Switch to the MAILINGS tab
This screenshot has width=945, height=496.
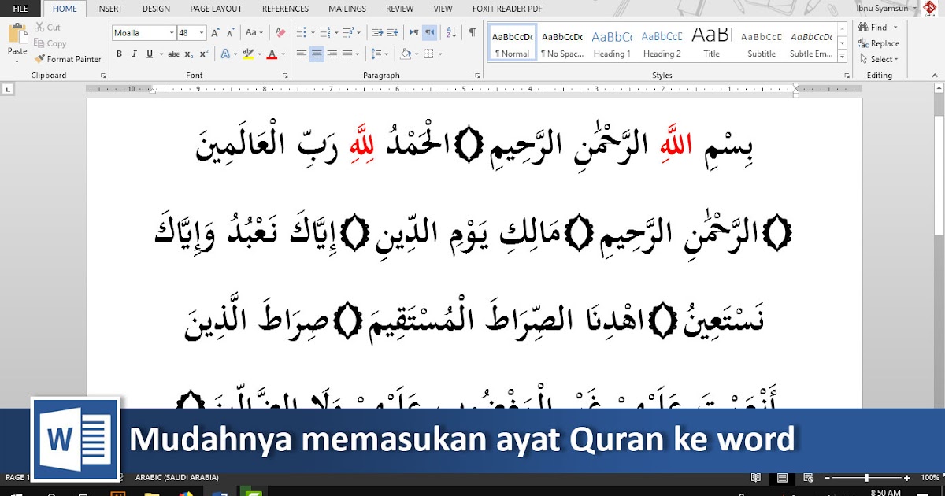(x=347, y=9)
